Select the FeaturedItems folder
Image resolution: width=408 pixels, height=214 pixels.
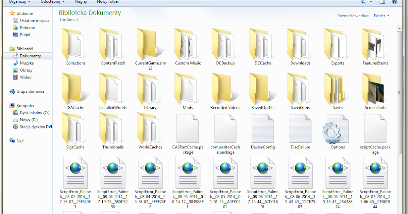375,47
